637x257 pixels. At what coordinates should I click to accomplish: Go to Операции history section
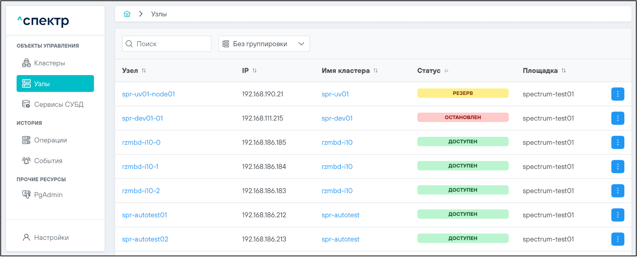[x=50, y=140]
